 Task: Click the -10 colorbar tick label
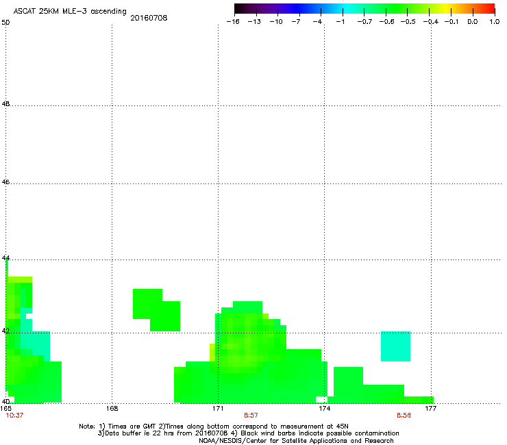pyautogui.click(x=276, y=22)
